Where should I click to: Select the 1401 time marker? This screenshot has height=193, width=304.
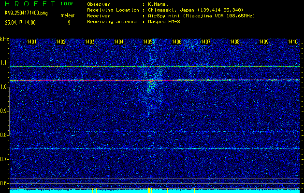click(32, 41)
